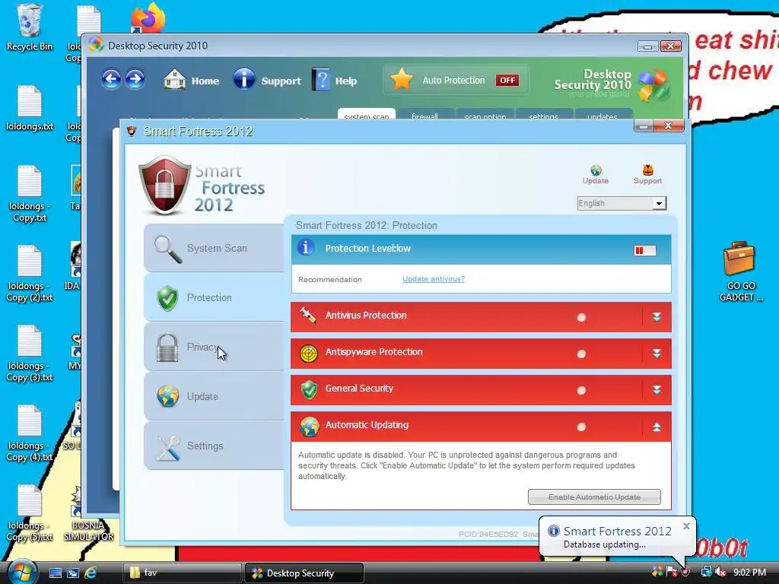Click the General Security shield icon
Viewport: 779px width, 584px height.
[x=309, y=390]
